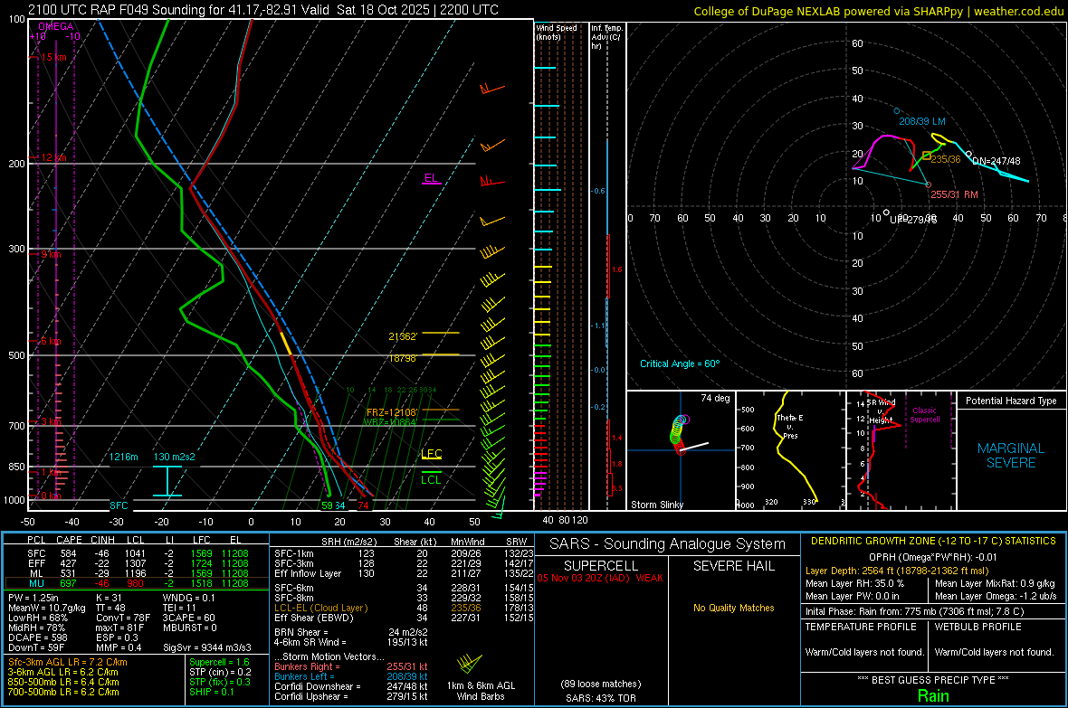
Task: Click the red surface temperature value 74
Action: tap(364, 505)
